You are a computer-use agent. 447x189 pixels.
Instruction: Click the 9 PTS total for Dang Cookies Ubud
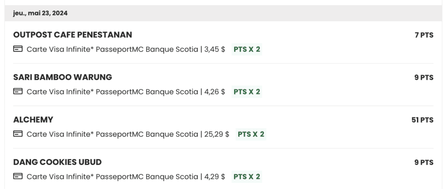point(424,162)
